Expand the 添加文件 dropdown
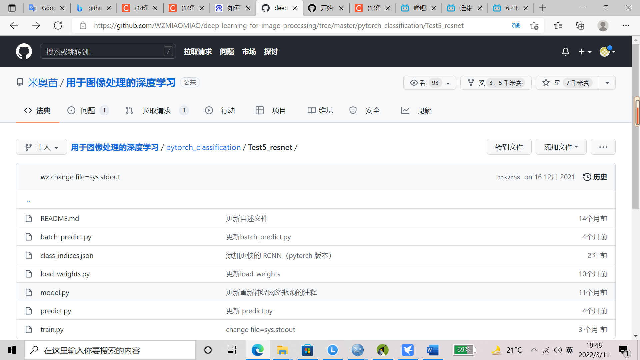640x360 pixels. pos(561,147)
